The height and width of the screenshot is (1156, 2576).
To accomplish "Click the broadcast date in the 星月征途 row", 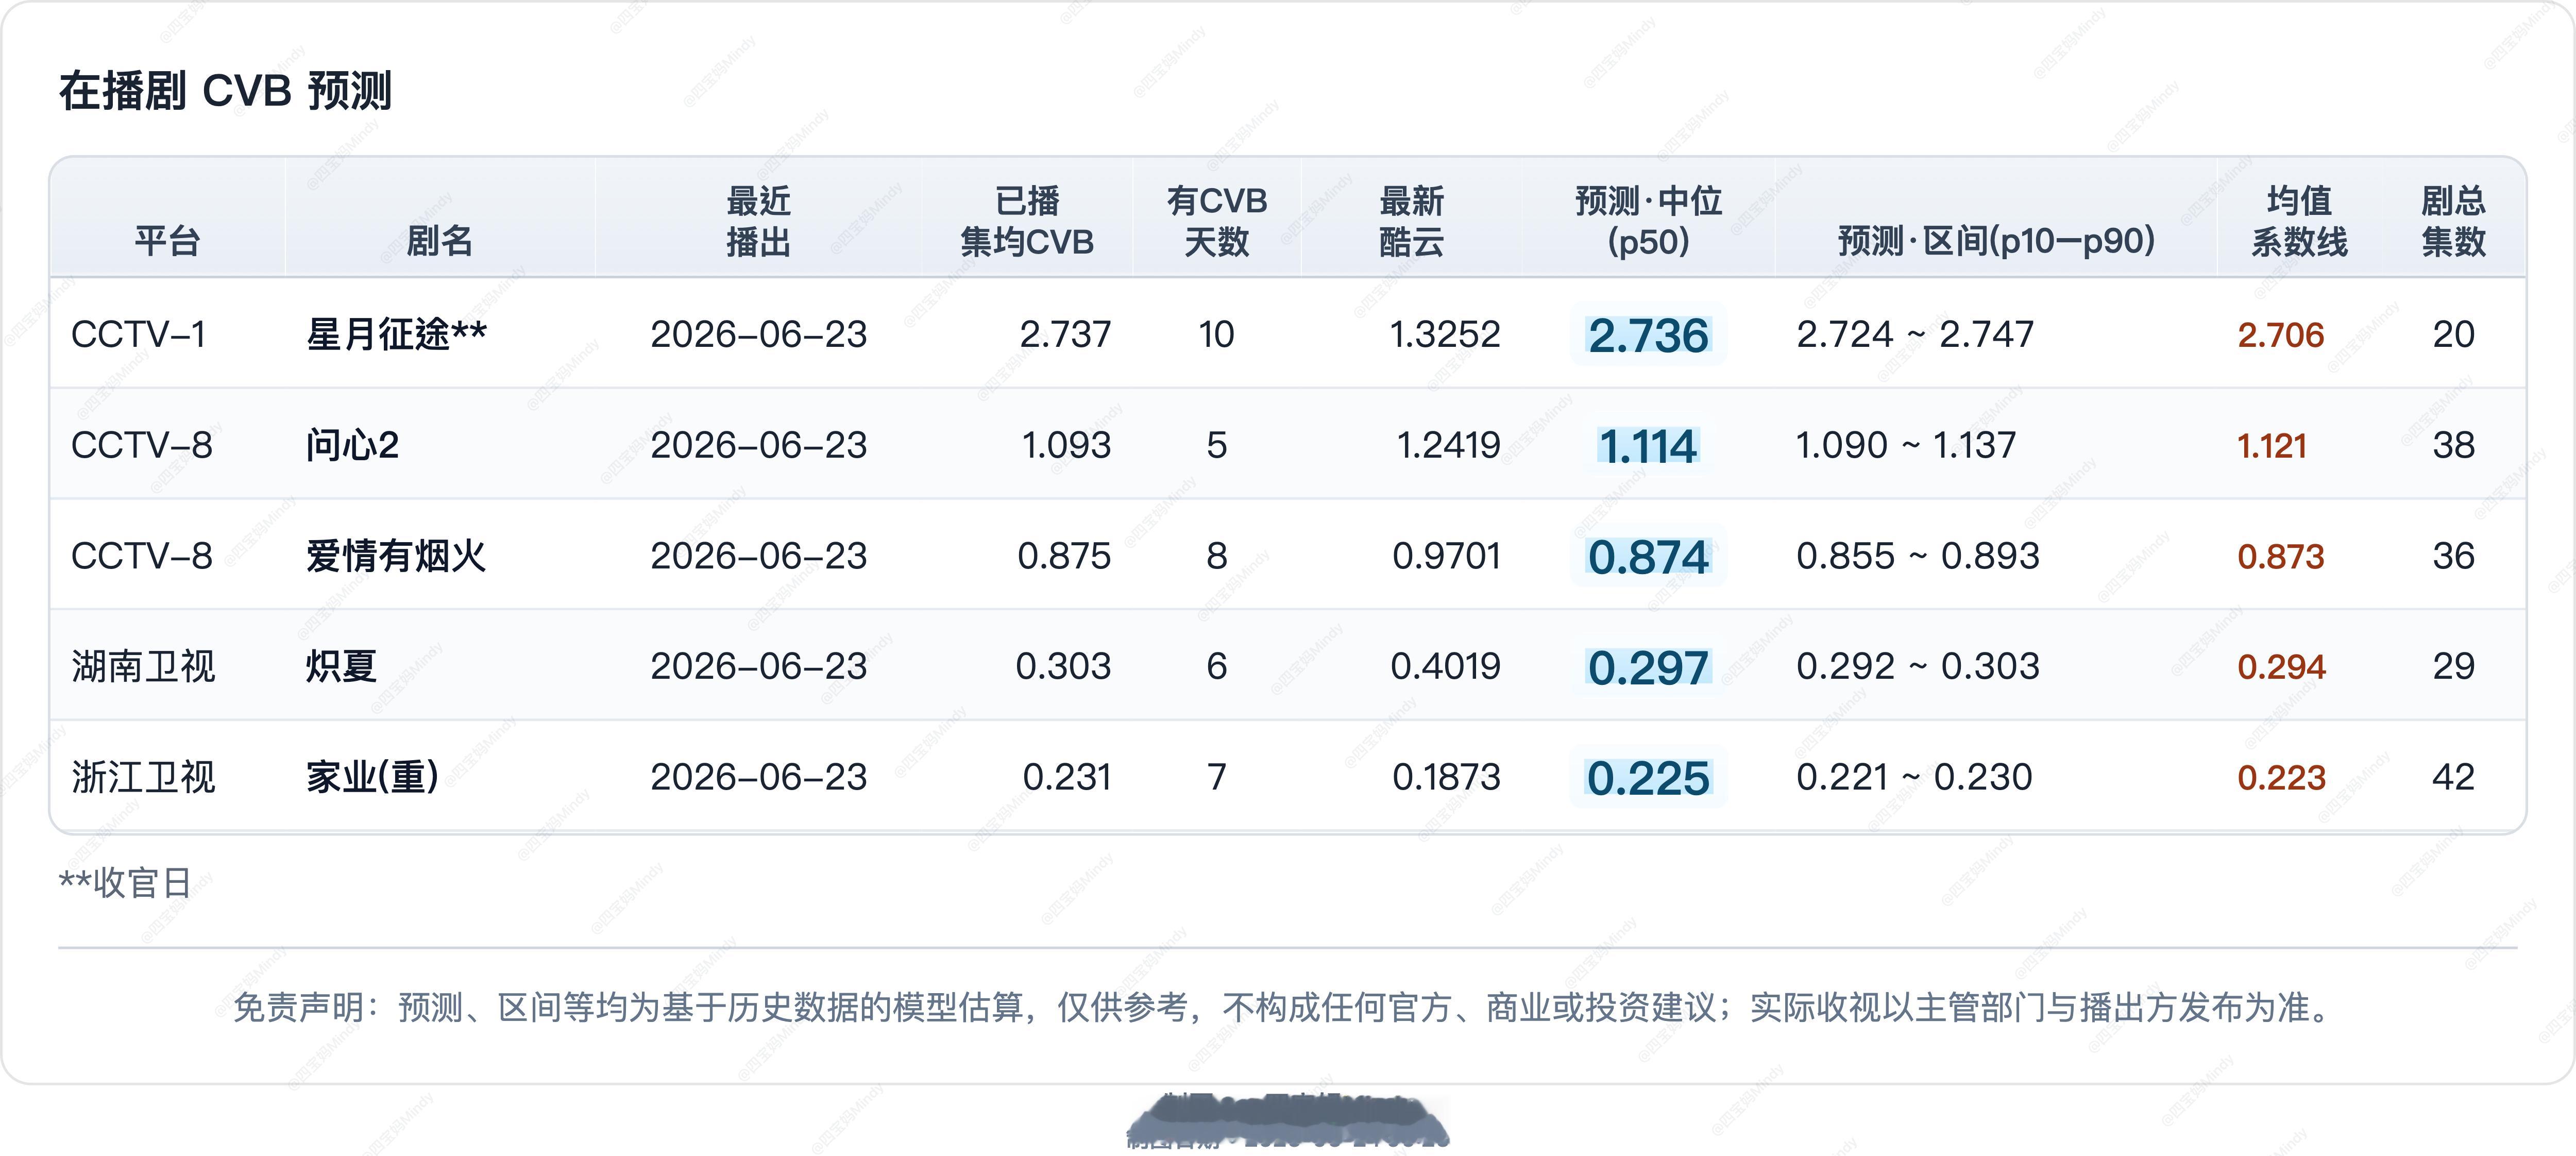I will pyautogui.click(x=758, y=334).
